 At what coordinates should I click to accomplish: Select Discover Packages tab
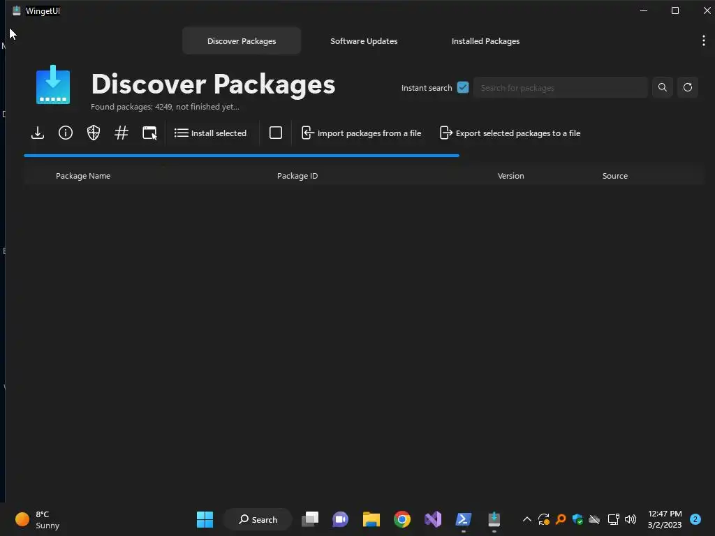coord(242,41)
